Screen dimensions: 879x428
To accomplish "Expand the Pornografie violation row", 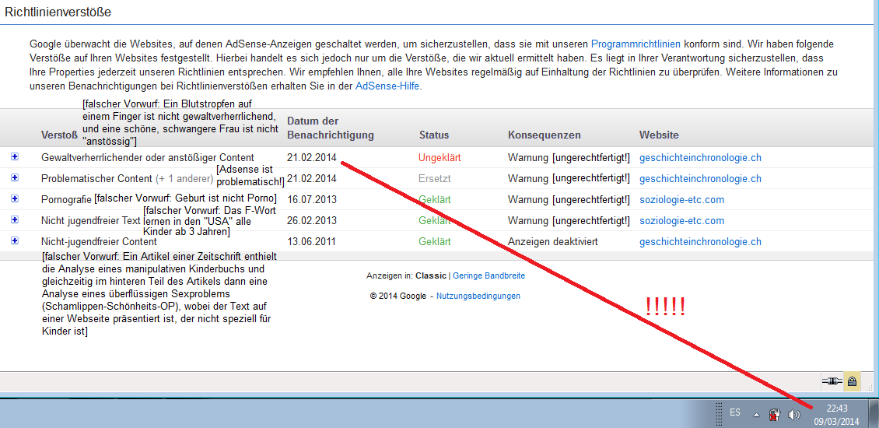I will coord(15,198).
